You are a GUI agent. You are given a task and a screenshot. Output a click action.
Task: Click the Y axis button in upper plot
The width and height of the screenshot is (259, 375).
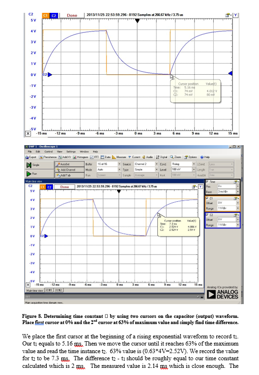pos(236,15)
